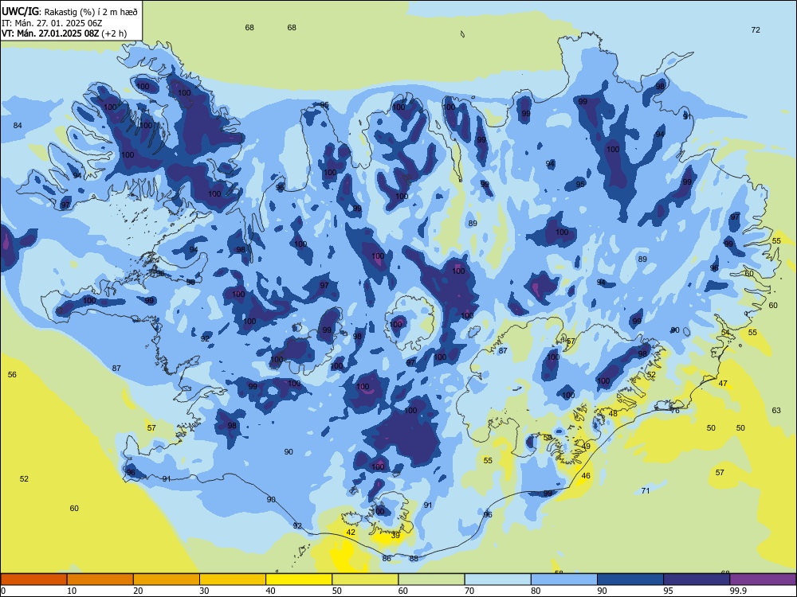
Task: Select the 'IT: Mán. 27. 01. 2025 06Z' line
Action: tap(52, 23)
